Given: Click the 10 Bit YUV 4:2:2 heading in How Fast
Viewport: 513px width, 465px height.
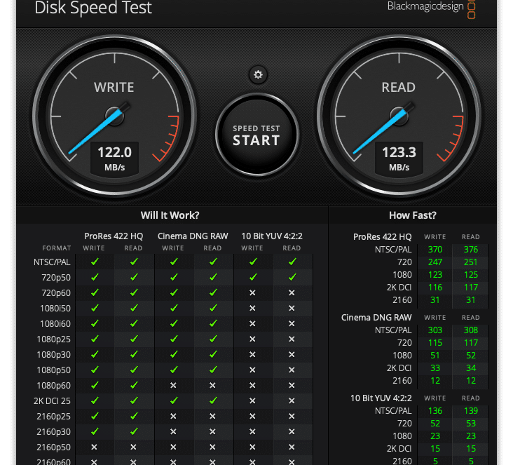Looking at the screenshot, I should [x=381, y=398].
